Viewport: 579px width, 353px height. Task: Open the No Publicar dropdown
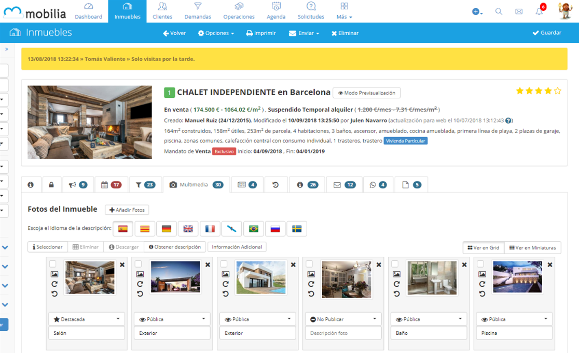[343, 319]
